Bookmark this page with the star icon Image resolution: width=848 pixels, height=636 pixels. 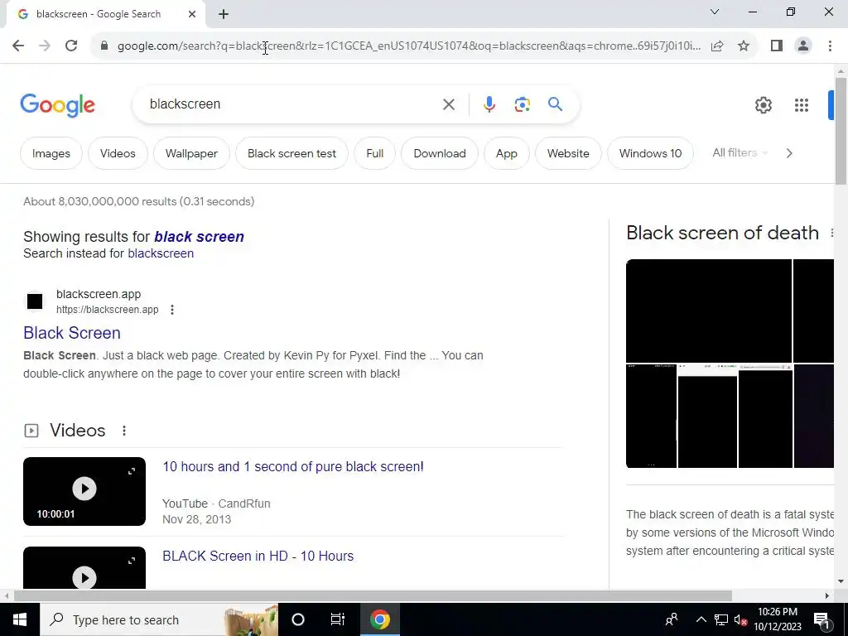tap(744, 46)
